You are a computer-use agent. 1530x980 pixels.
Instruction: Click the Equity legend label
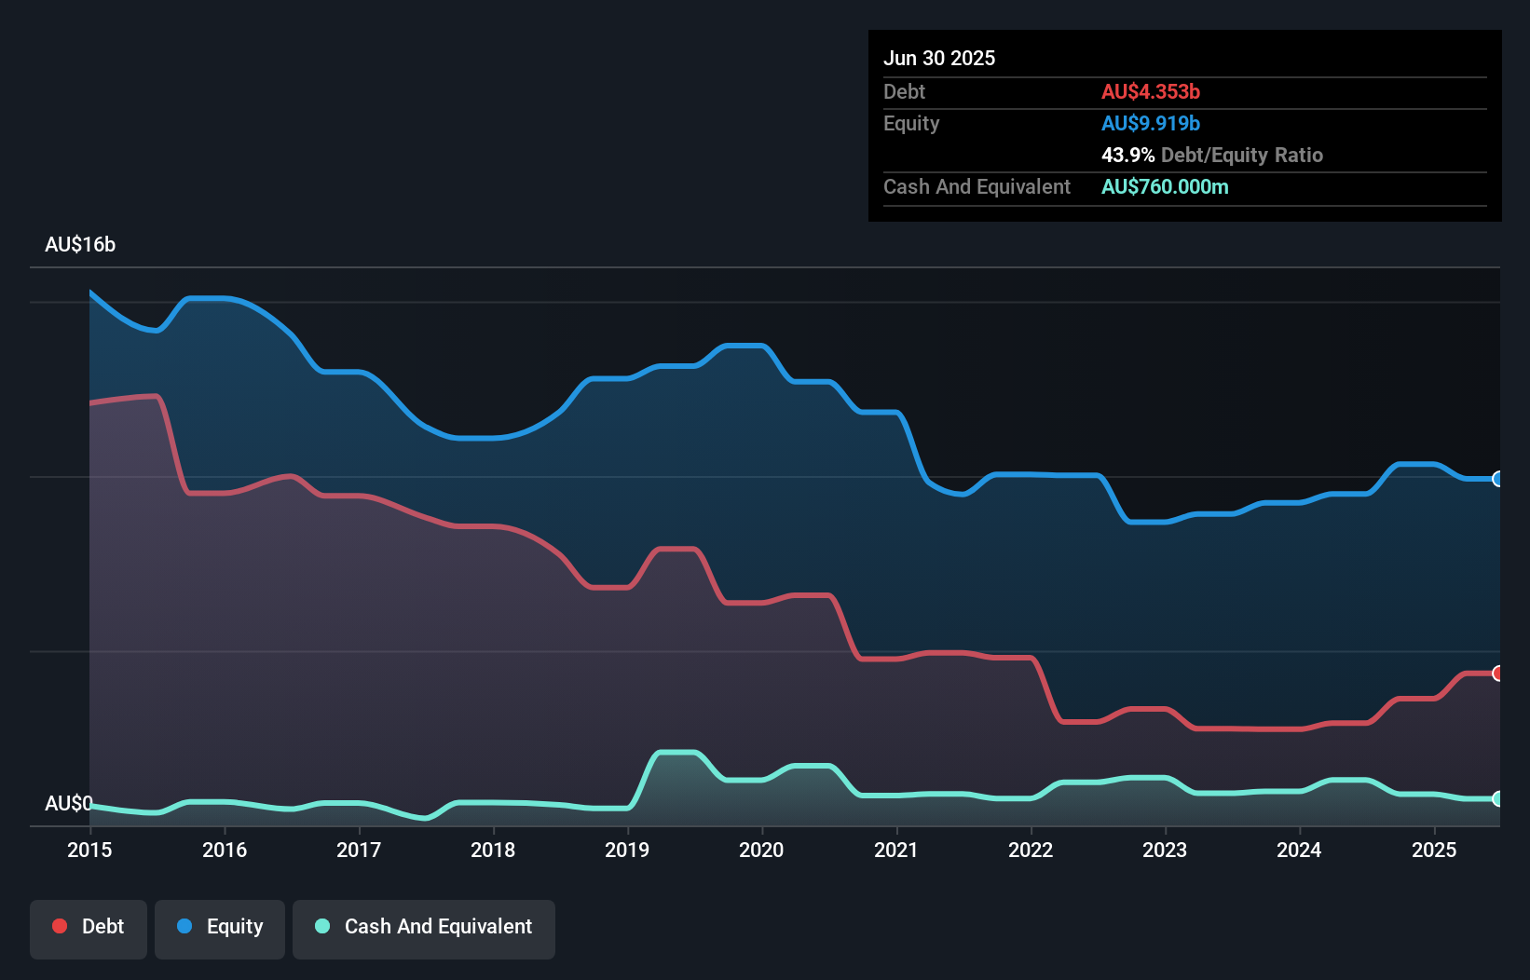tap(232, 926)
